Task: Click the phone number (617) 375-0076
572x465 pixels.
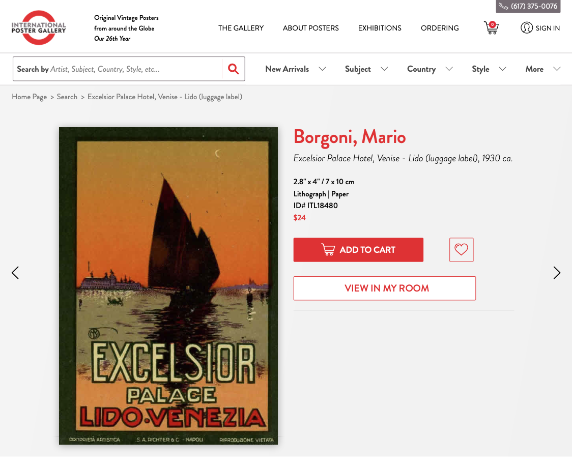Action: [x=528, y=6]
